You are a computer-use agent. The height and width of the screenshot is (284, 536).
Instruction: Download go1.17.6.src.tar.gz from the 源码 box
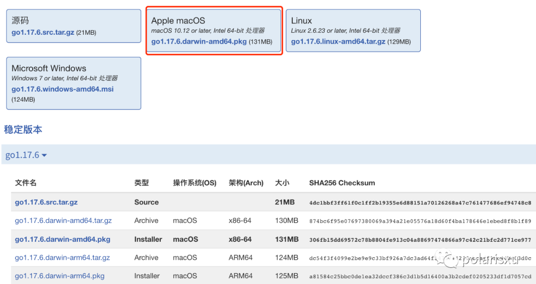(x=43, y=32)
